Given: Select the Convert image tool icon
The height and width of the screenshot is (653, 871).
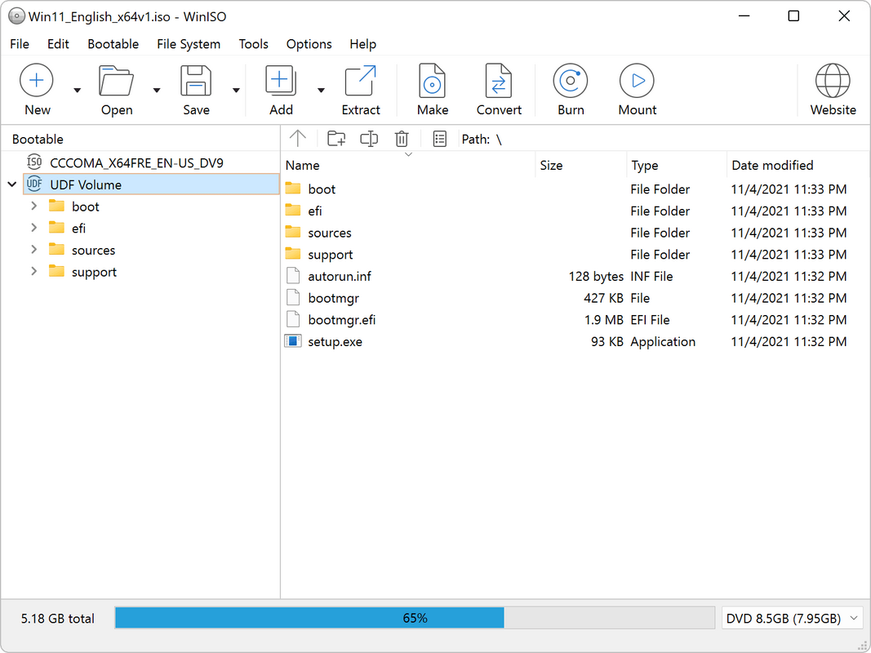Looking at the screenshot, I should [x=499, y=79].
